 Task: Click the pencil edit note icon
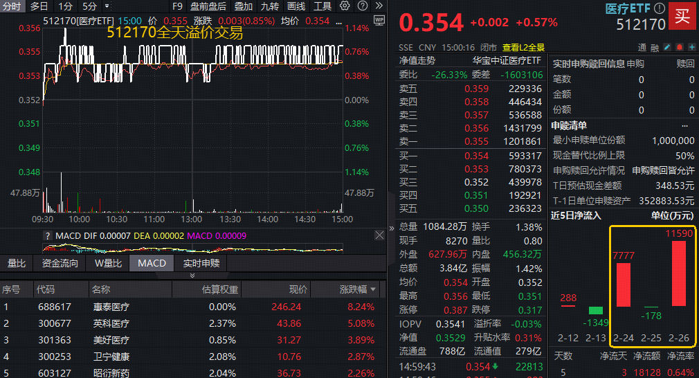667,47
